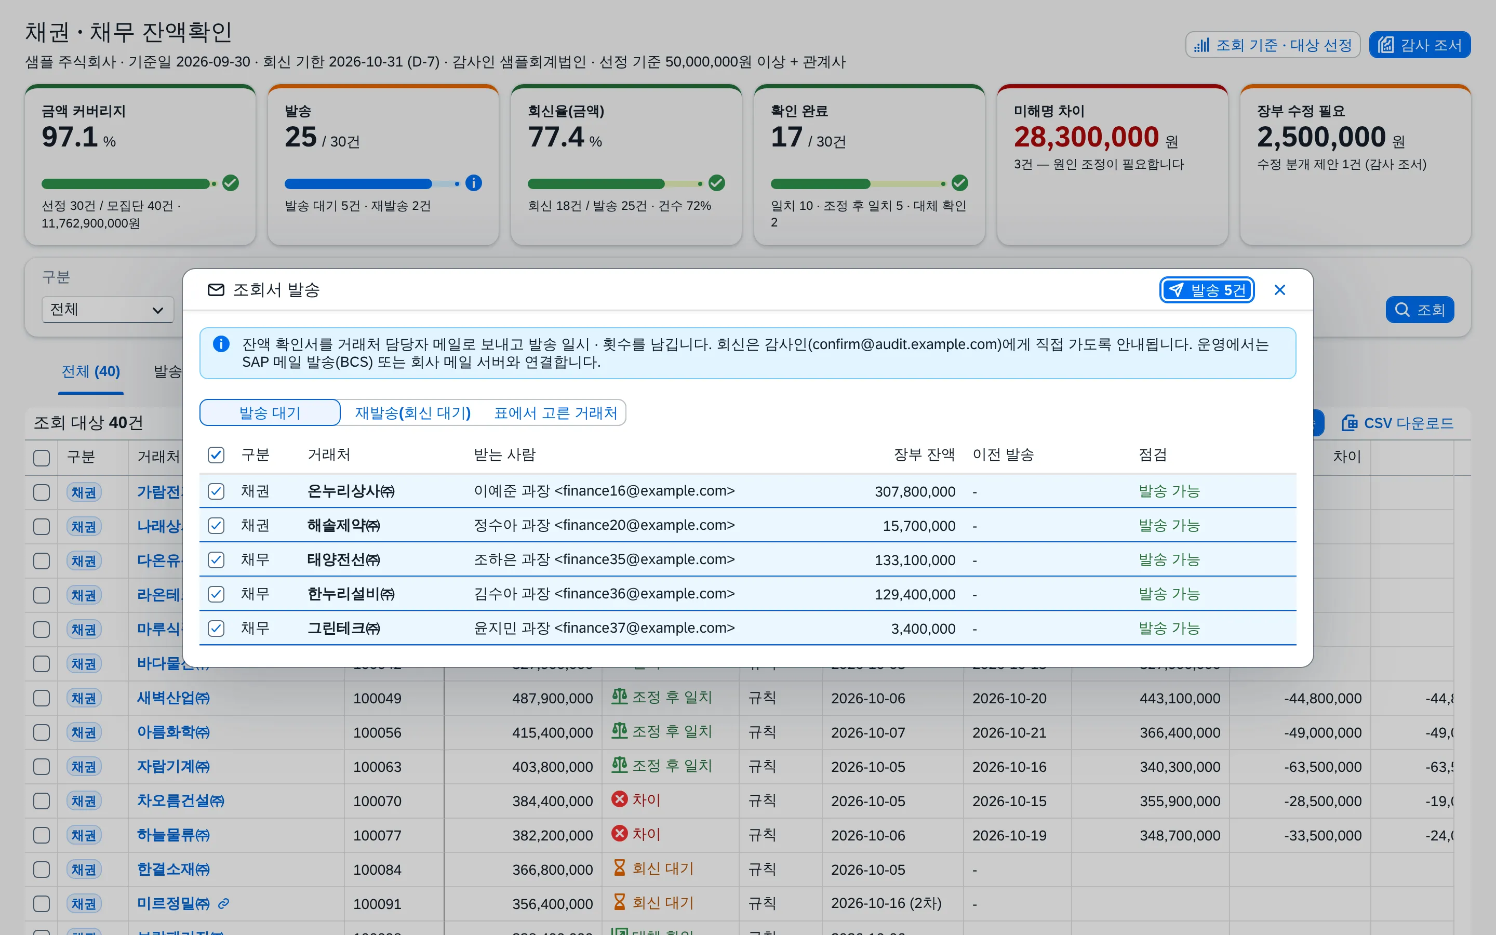
Task: Click the red X icon in 하늘물류㈜ row
Action: [x=619, y=834]
